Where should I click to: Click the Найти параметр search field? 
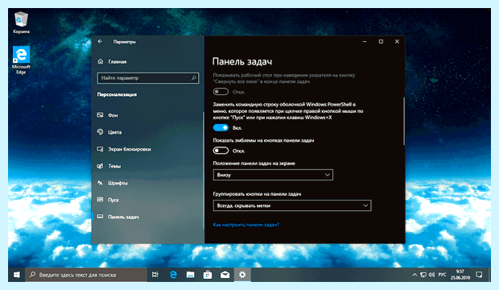148,78
